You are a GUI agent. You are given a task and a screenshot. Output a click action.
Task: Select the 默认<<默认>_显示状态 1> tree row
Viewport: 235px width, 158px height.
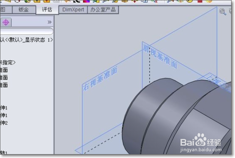pos(27,40)
